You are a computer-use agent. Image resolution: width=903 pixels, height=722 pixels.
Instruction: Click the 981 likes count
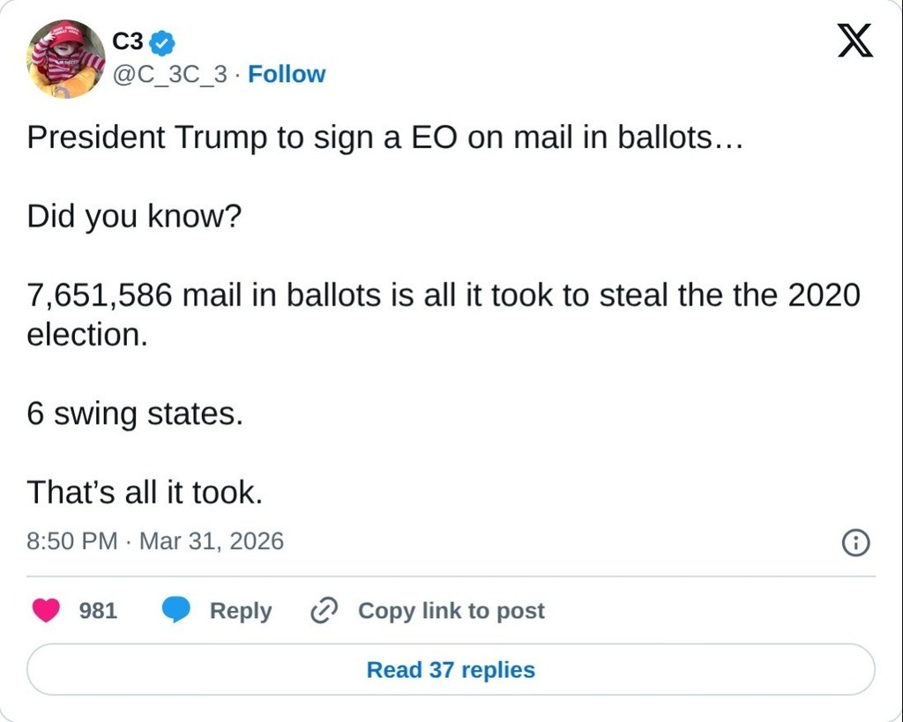98,611
